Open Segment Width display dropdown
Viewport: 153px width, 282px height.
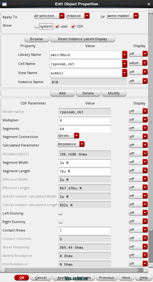pyautogui.click(x=138, y=162)
